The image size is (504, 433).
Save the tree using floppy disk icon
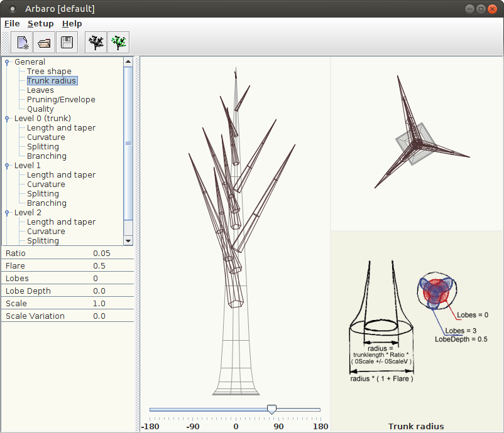pos(67,43)
